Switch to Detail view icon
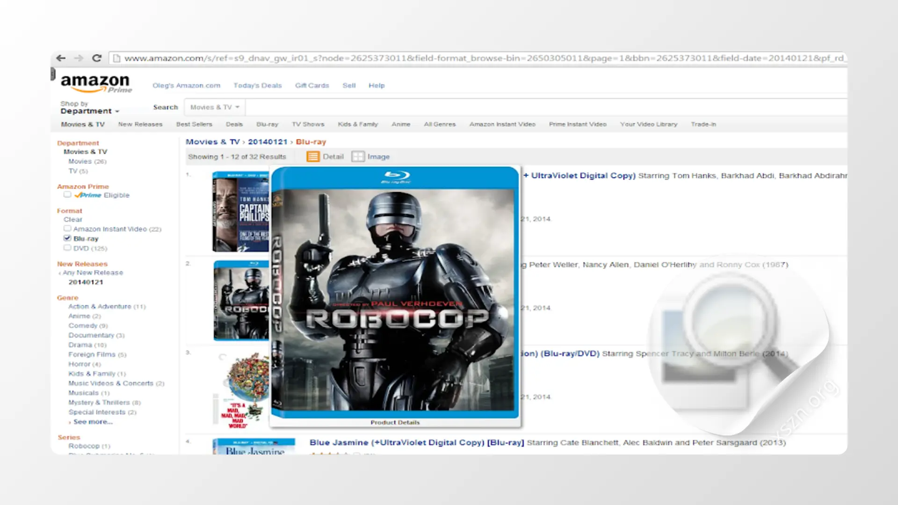Viewport: 898px width, 505px height. tap(313, 157)
